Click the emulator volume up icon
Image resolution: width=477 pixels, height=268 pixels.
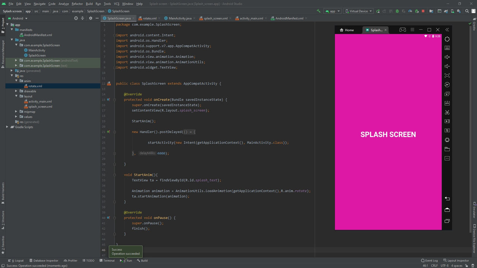(x=447, y=57)
